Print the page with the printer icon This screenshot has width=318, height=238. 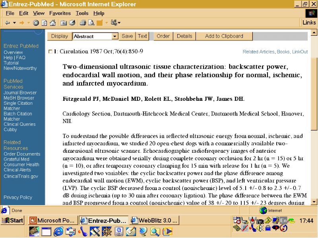click(x=83, y=23)
